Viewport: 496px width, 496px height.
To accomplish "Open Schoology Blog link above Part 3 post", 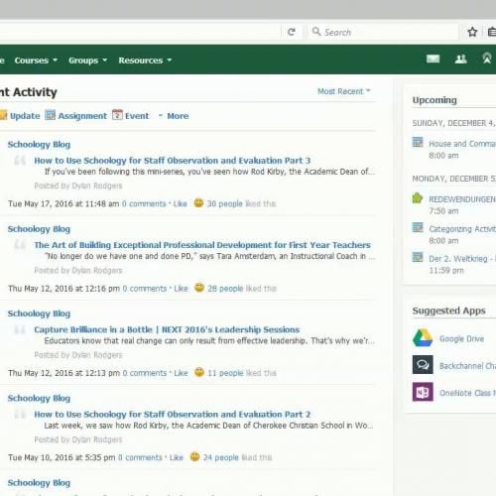I will [x=39, y=145].
